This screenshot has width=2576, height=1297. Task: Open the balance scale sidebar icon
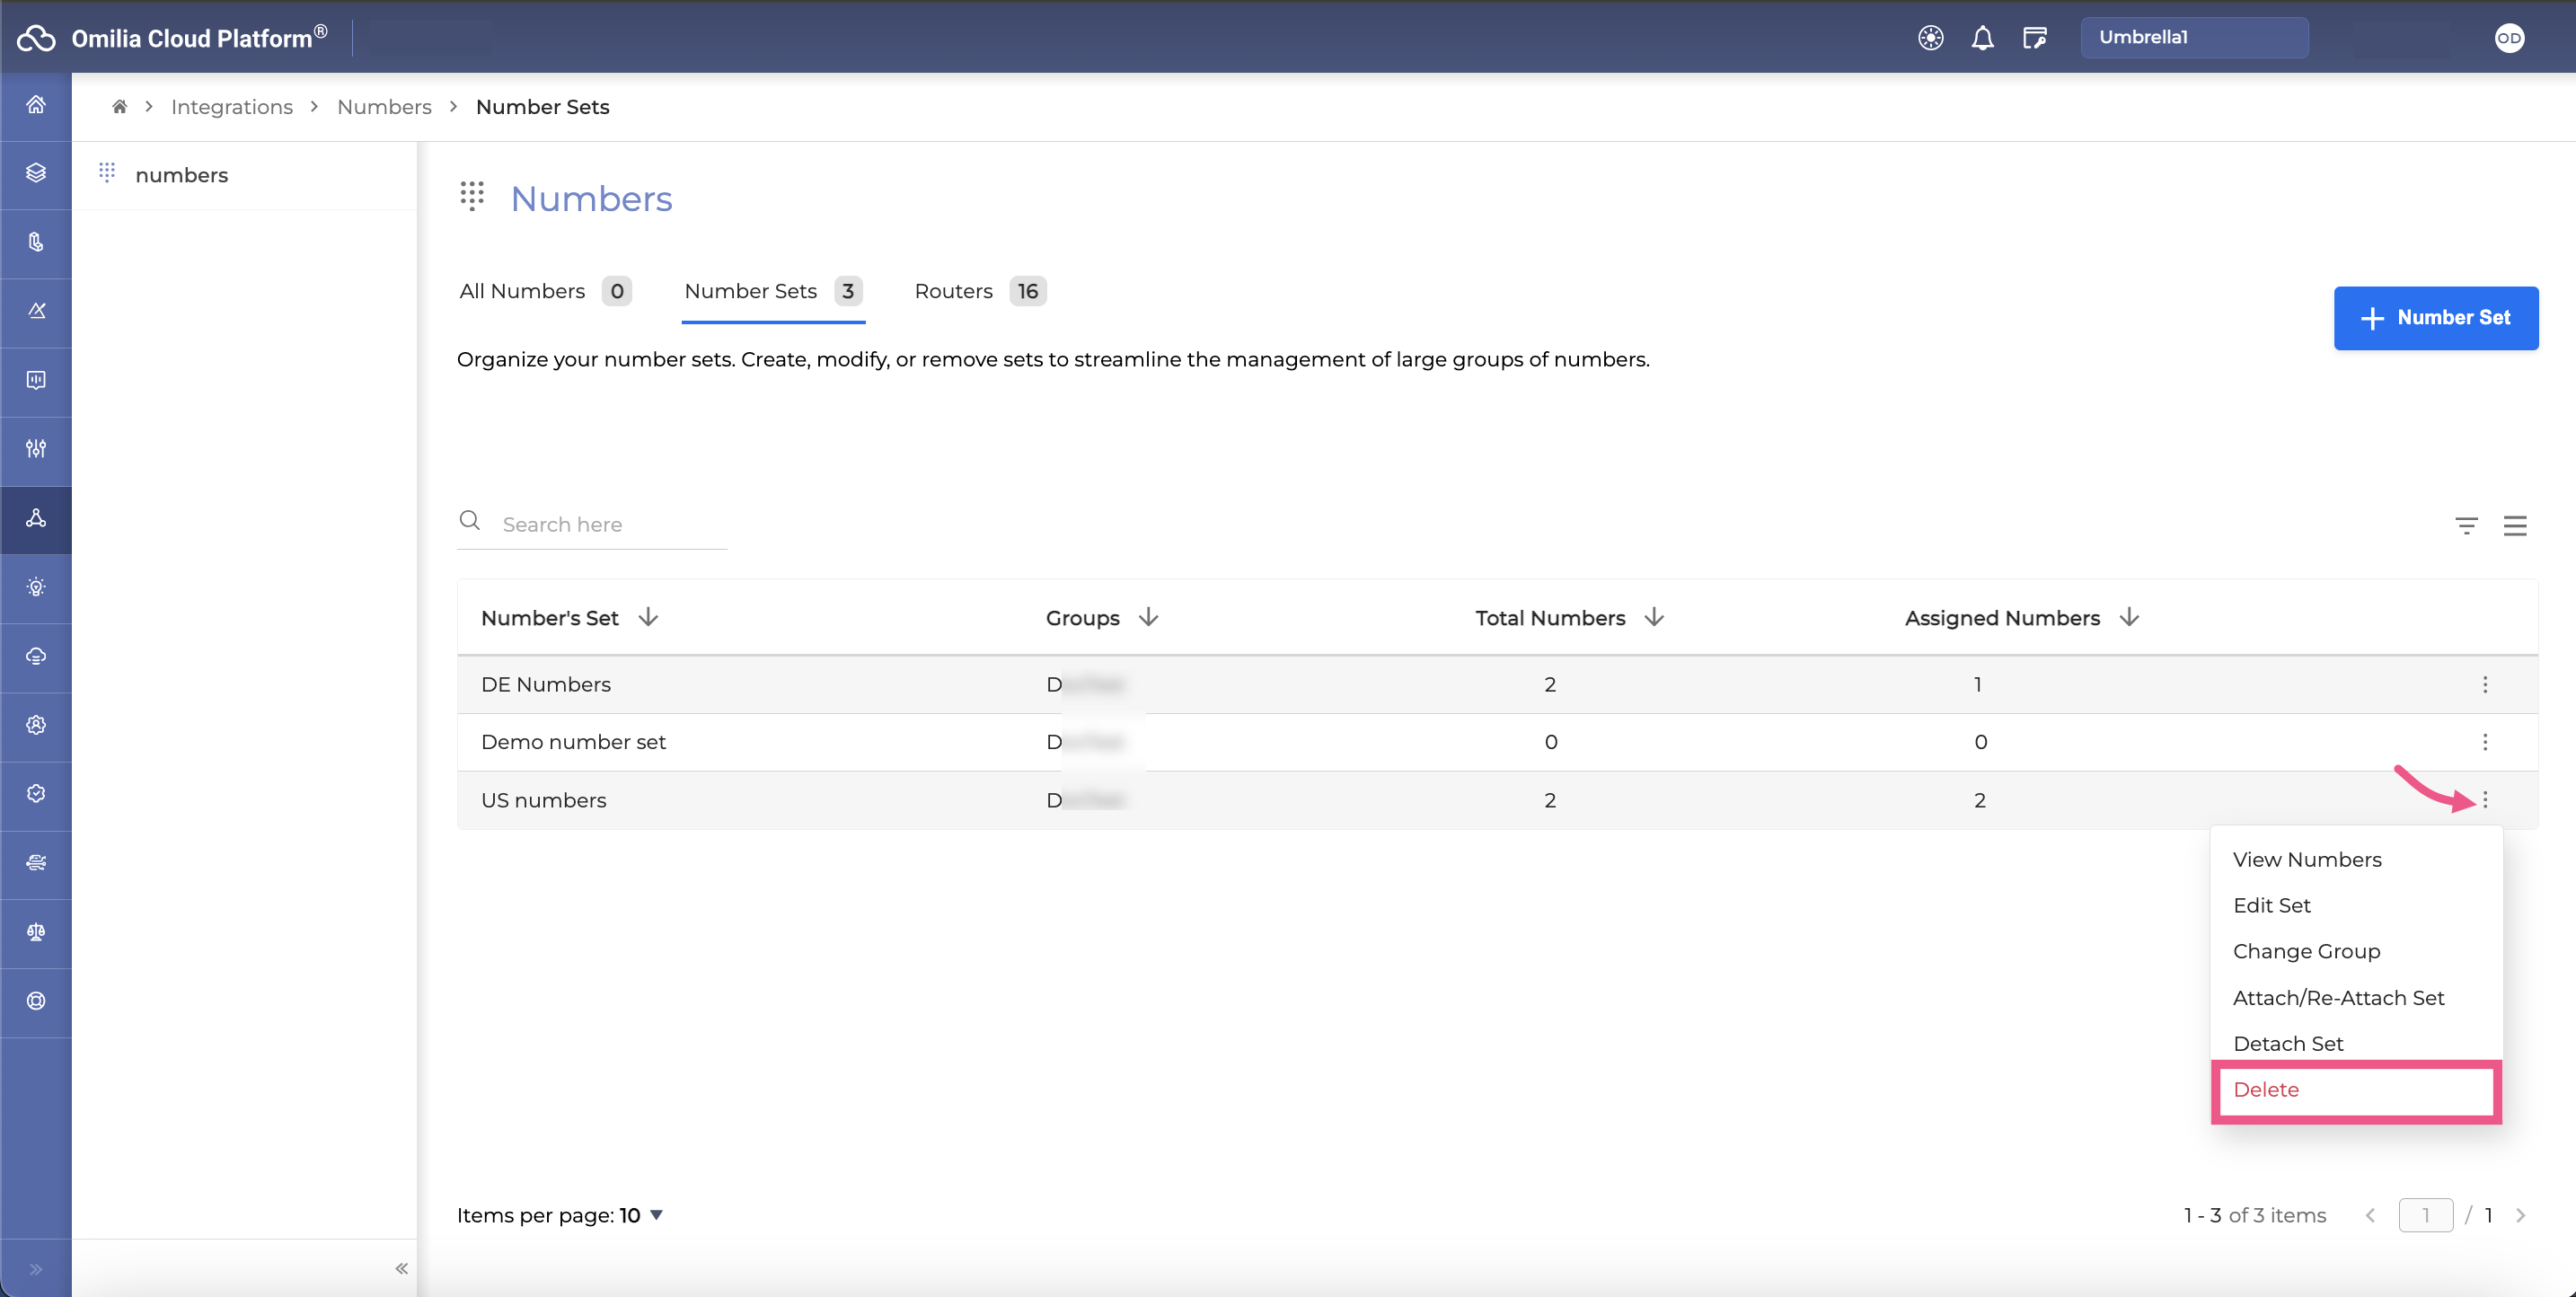coord(36,932)
